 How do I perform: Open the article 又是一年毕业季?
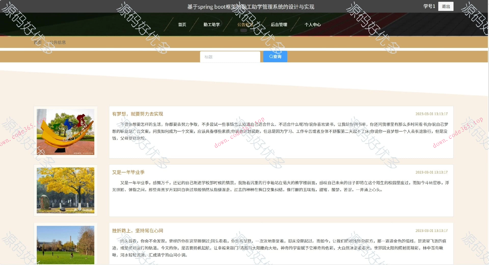click(x=128, y=172)
